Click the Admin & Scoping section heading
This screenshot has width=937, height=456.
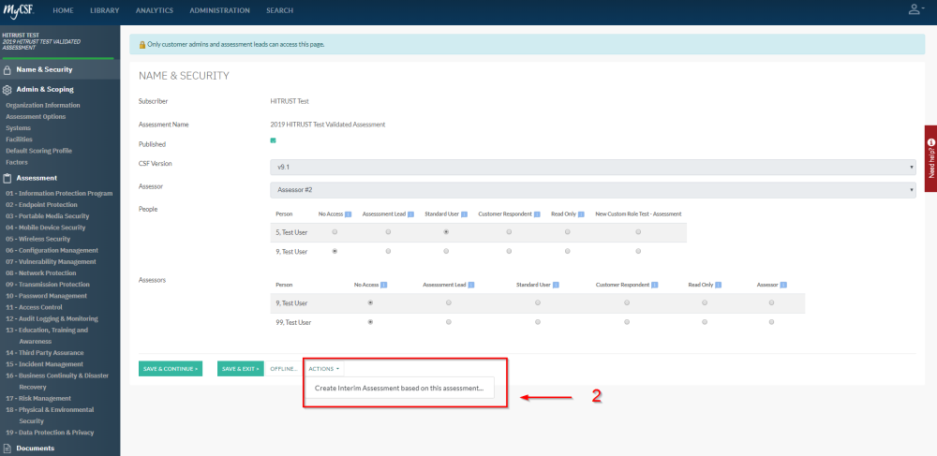tap(45, 90)
